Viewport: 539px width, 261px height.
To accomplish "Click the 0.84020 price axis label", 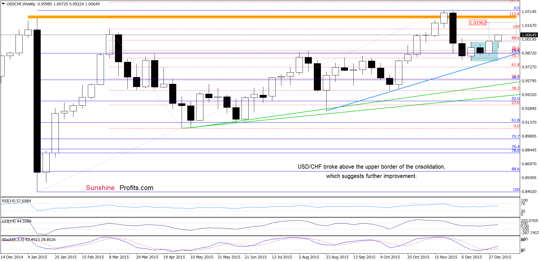I will [529, 192].
